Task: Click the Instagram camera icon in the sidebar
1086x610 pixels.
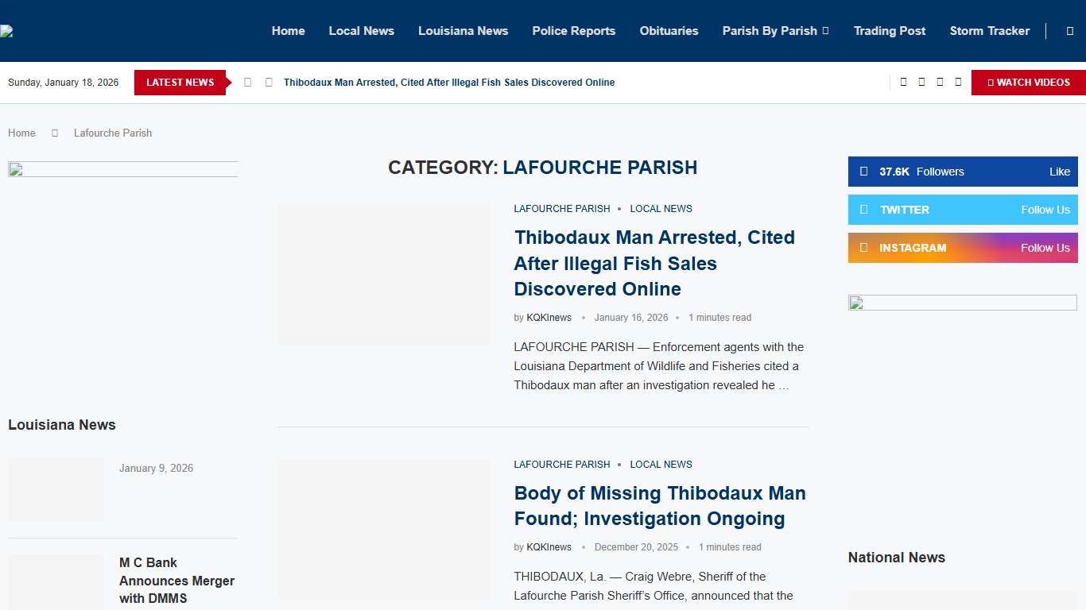Action: point(866,248)
